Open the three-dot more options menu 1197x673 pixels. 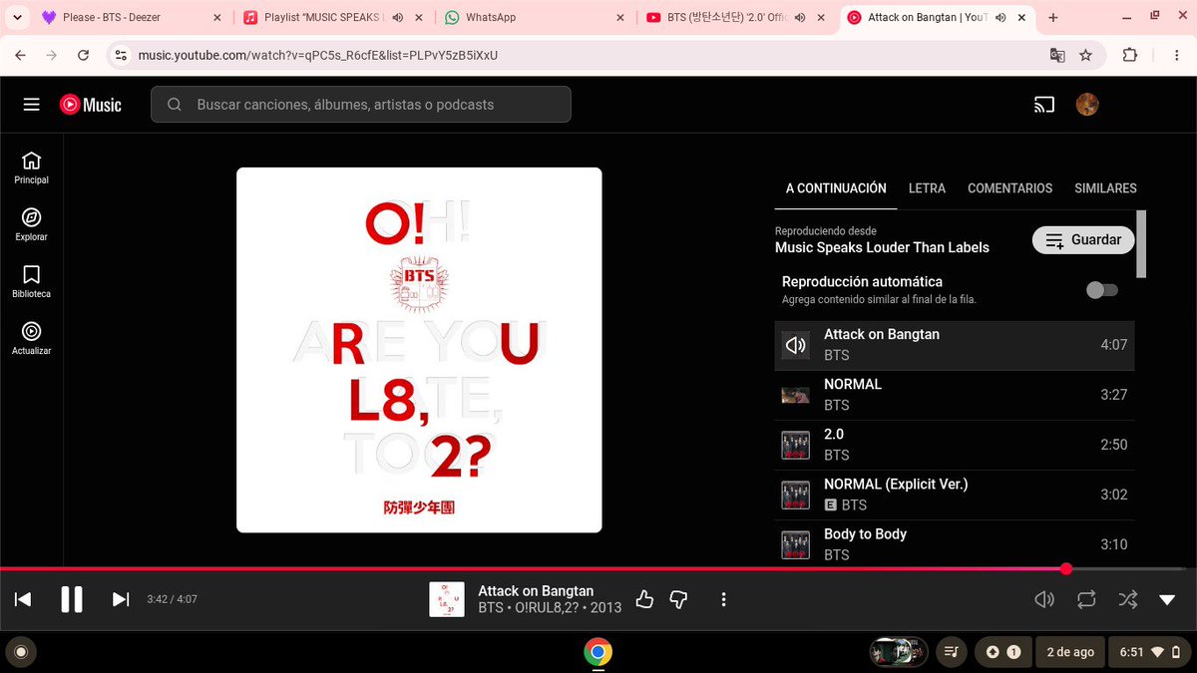(724, 599)
